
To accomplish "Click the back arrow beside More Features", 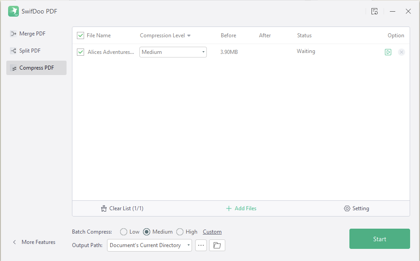I will pyautogui.click(x=14, y=242).
